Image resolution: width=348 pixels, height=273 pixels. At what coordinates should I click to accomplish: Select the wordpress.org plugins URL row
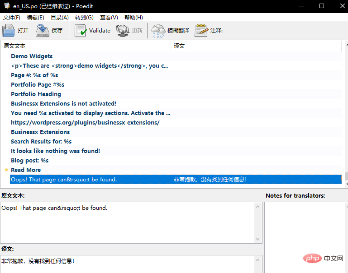176,123
